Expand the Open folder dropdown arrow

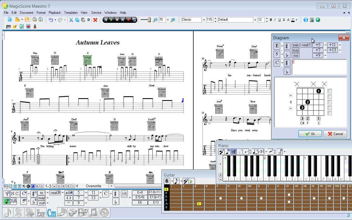(x=22, y=20)
